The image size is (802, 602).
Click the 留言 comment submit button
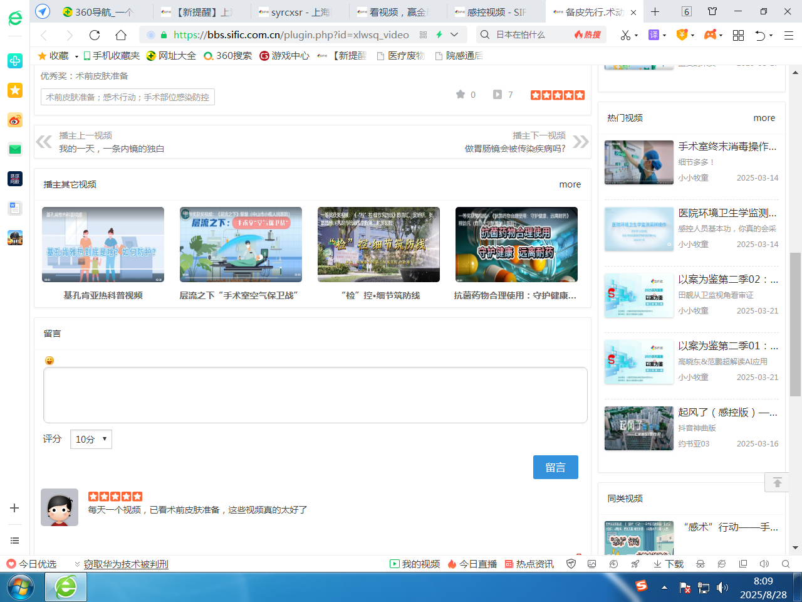[x=556, y=467]
